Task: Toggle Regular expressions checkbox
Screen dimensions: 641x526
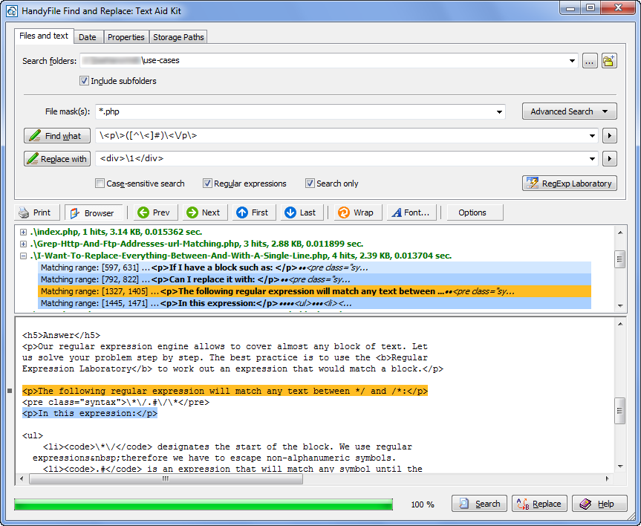Action: [207, 184]
